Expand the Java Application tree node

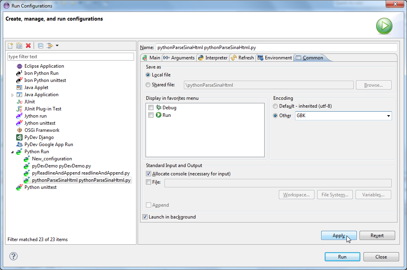coord(13,95)
